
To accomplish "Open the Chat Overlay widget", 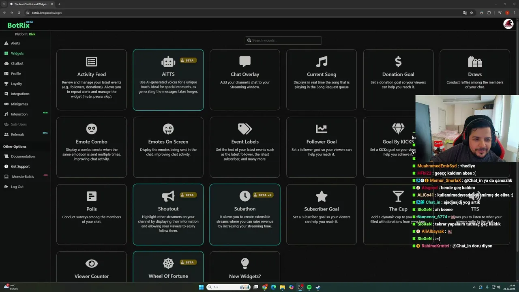I will coord(244,80).
